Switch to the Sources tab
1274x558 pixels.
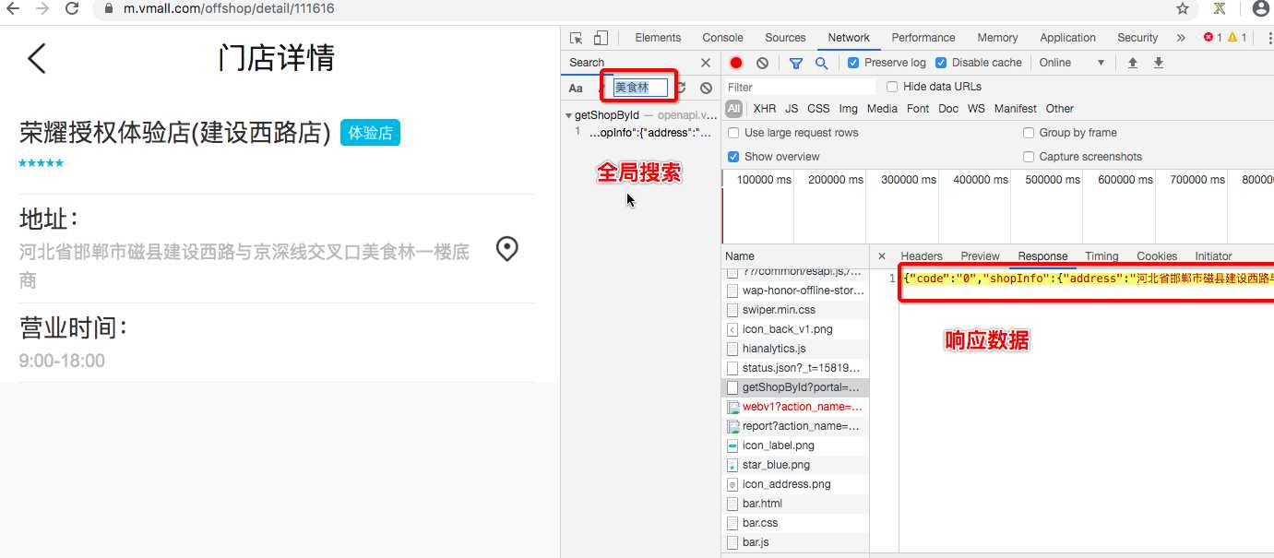pyautogui.click(x=785, y=38)
